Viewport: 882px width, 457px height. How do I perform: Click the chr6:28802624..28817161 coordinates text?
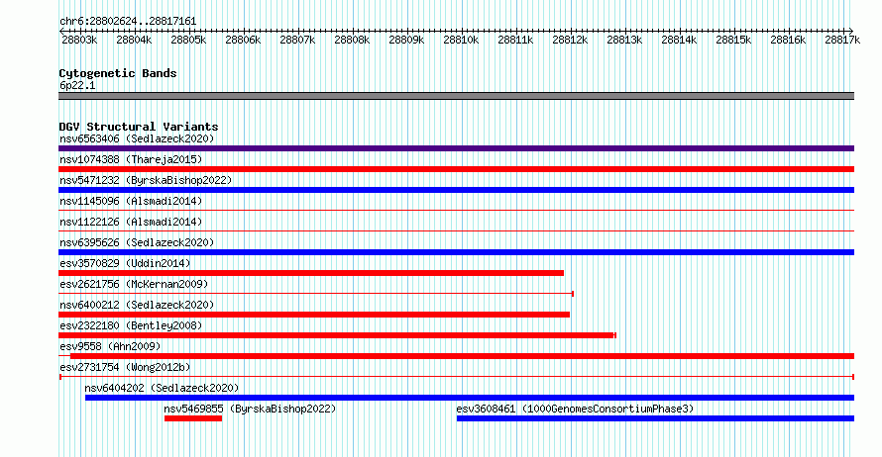pyautogui.click(x=128, y=22)
